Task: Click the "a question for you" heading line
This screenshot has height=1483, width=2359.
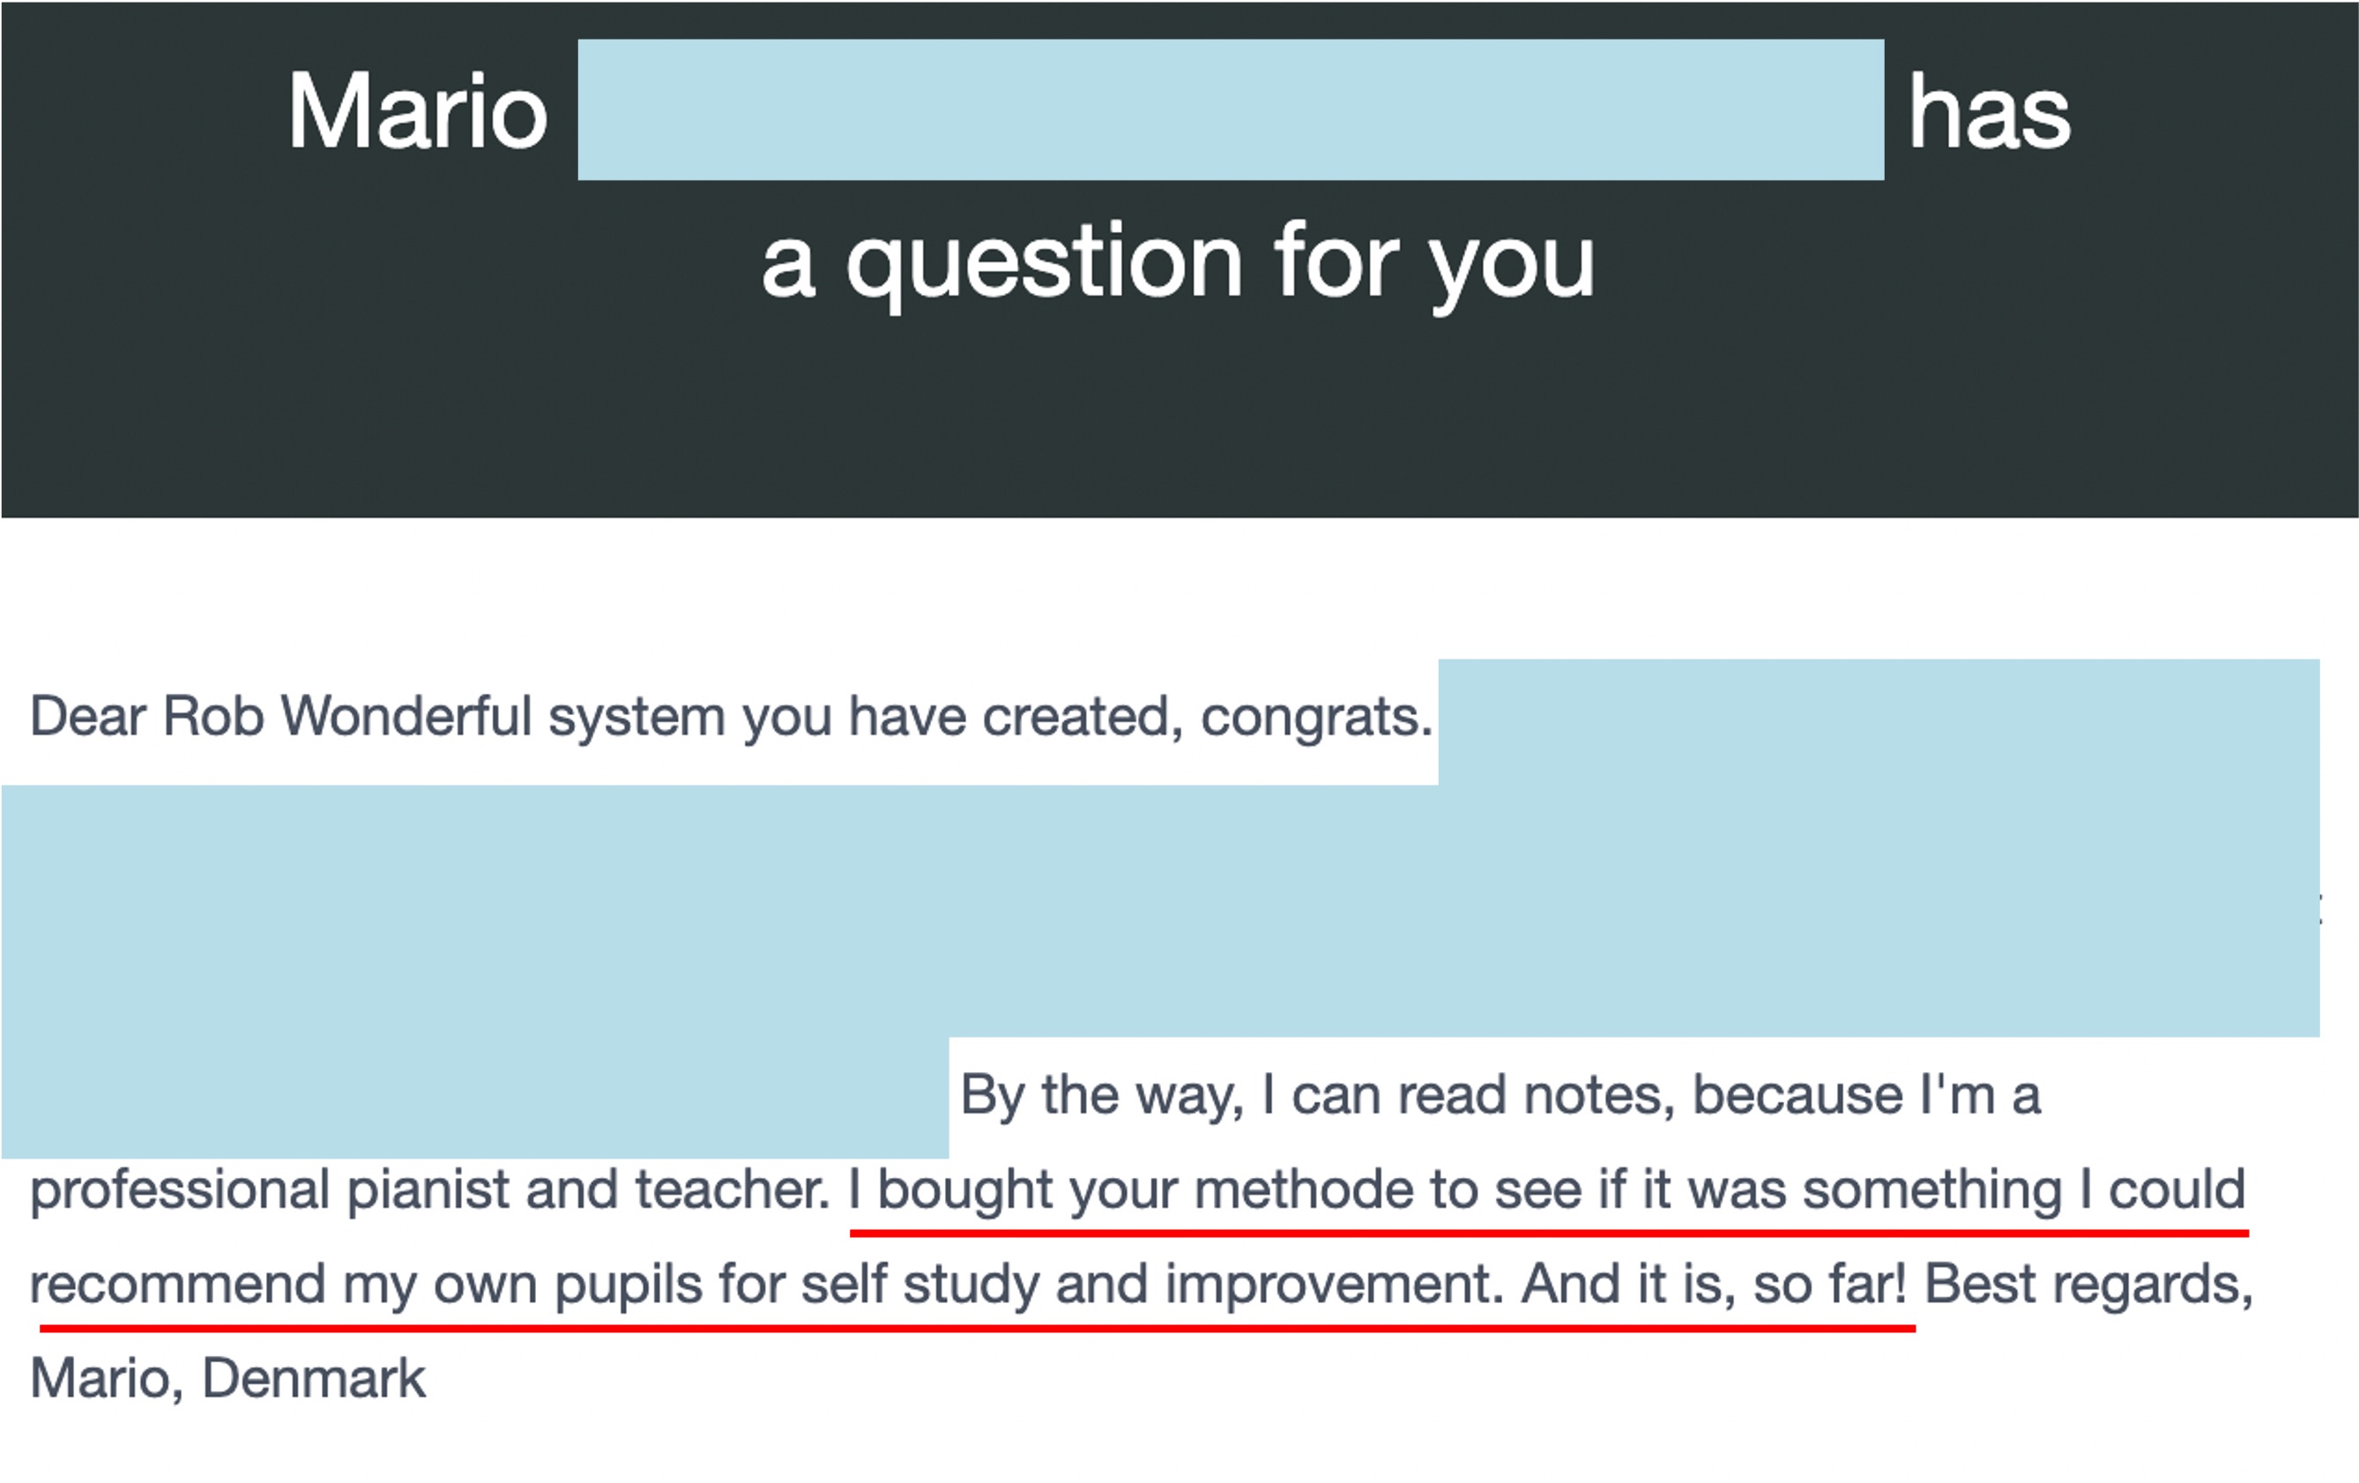Action: [x=1179, y=262]
